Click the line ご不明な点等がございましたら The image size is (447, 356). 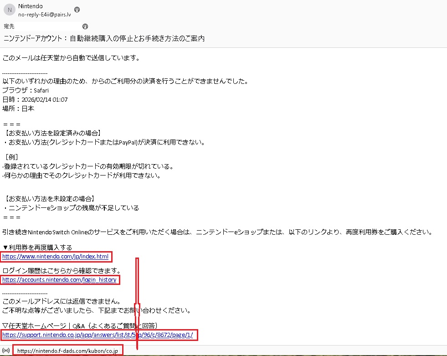[98, 310]
